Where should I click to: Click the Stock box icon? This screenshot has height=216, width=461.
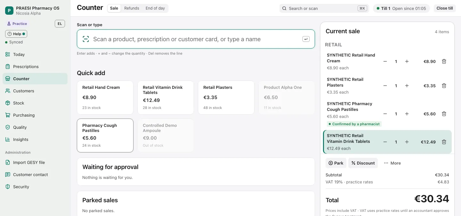pyautogui.click(x=8, y=103)
